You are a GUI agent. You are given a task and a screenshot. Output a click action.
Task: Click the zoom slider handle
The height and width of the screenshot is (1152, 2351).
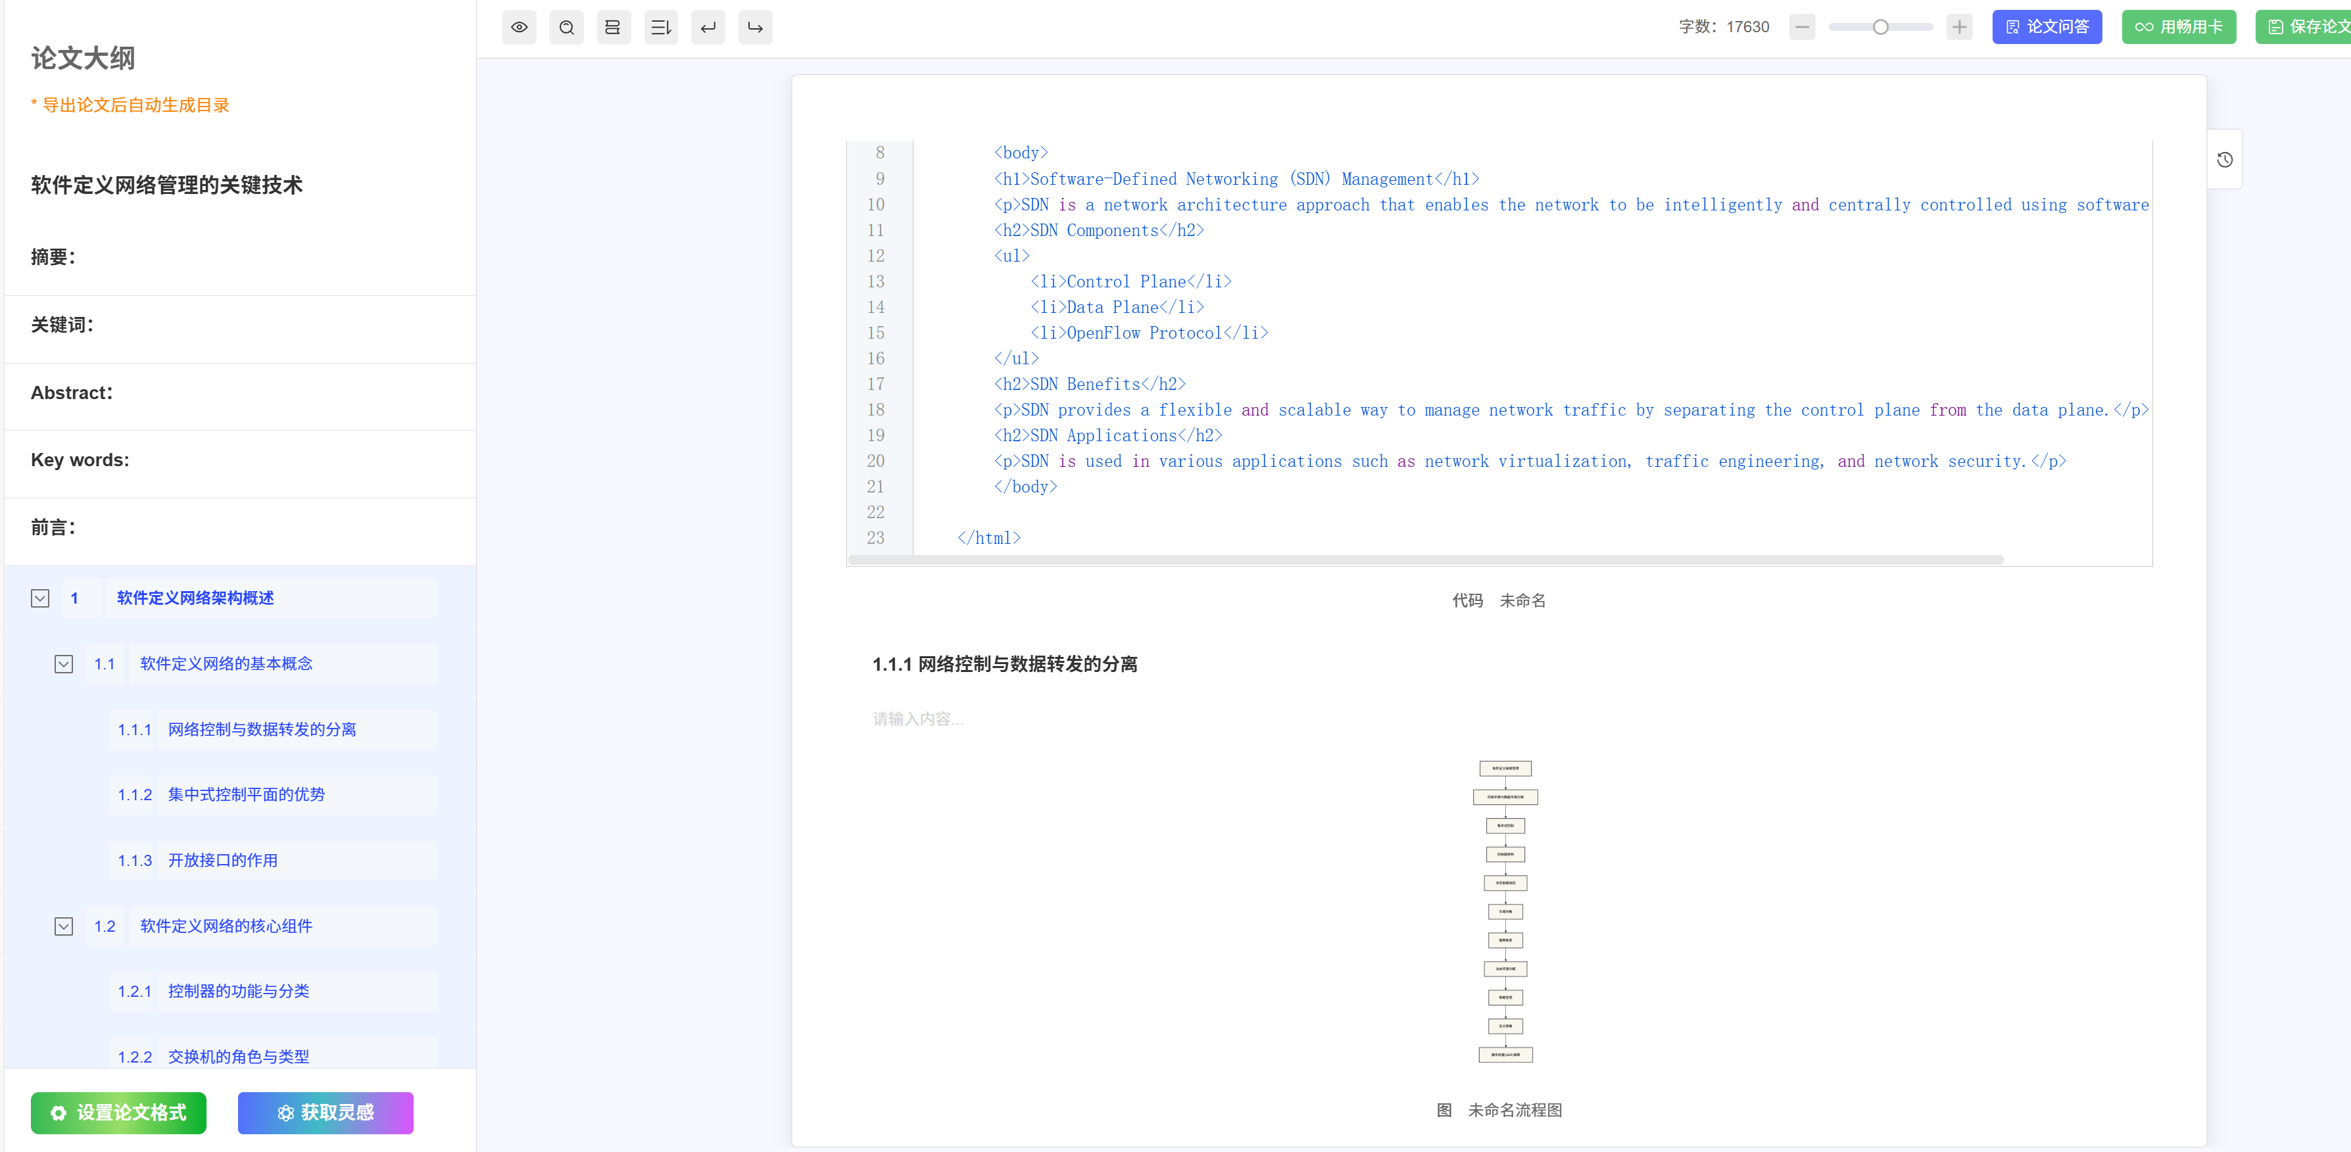coord(1880,28)
